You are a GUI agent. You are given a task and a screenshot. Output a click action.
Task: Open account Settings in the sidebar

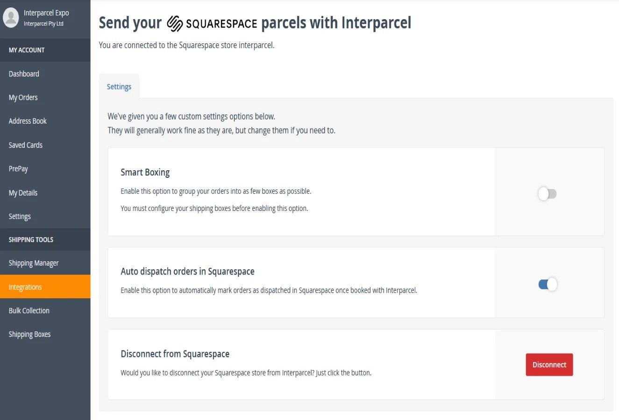coord(20,216)
